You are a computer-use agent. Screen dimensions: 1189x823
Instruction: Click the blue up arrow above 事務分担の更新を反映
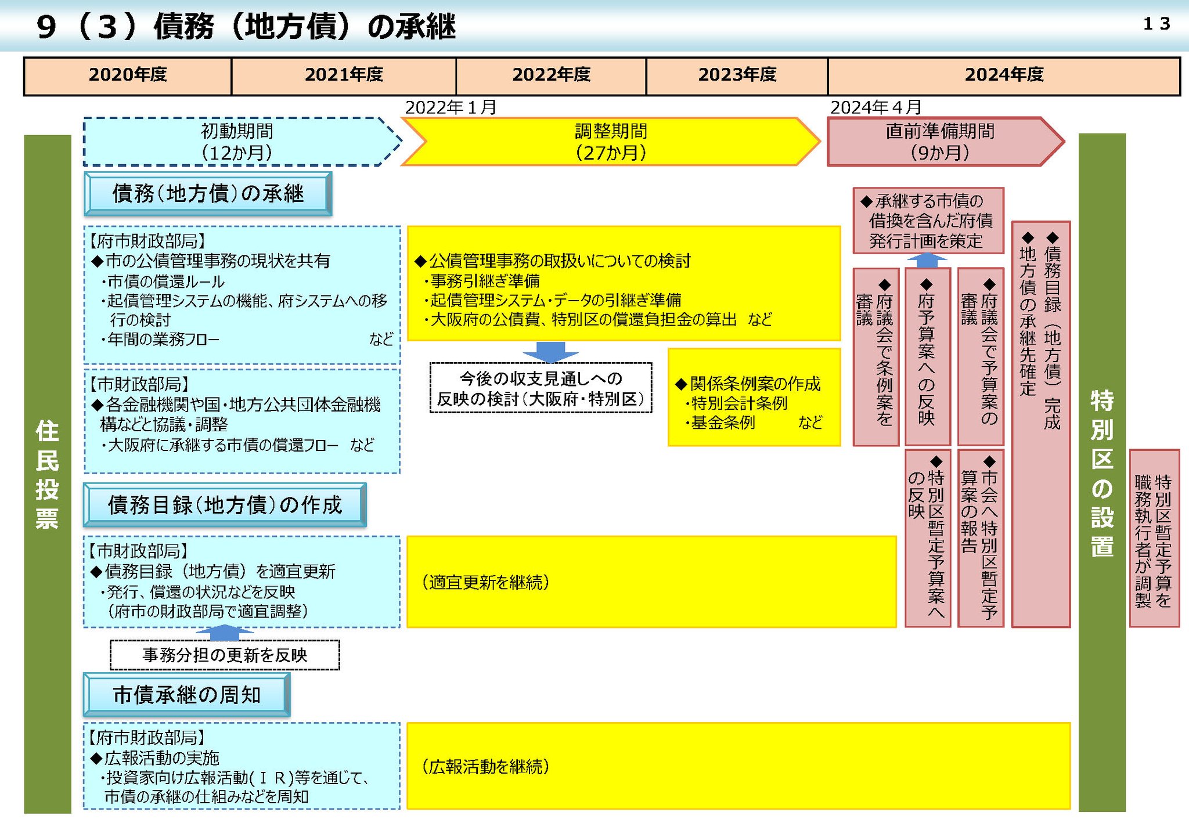225,633
